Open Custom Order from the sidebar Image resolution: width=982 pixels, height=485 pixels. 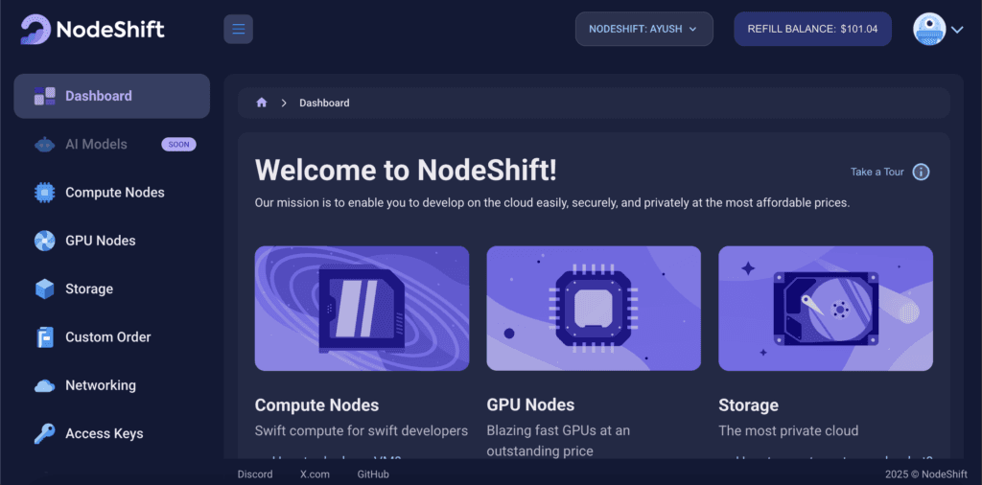107,337
